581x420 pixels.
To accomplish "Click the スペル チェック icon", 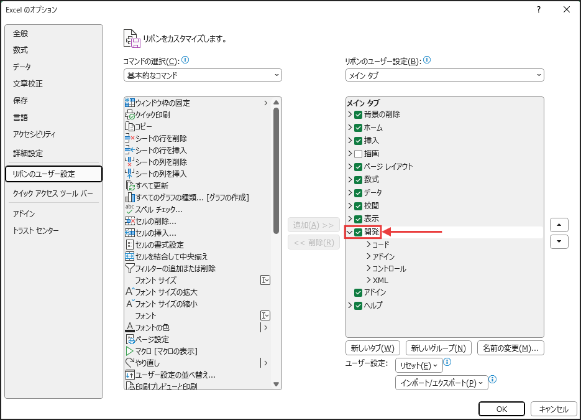I will [x=130, y=209].
